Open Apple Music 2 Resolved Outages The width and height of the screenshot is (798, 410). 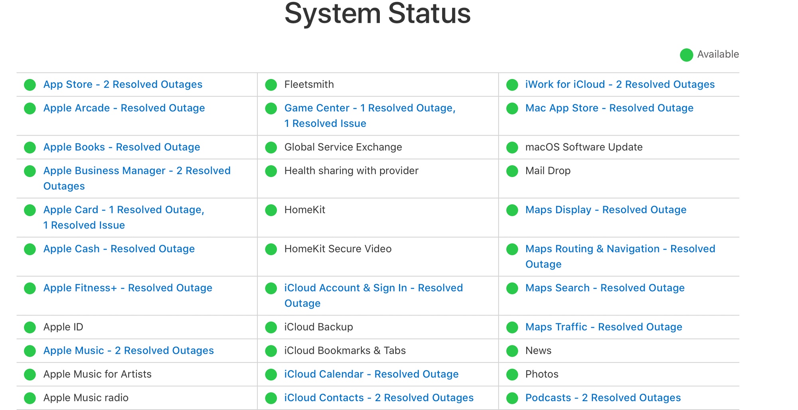click(128, 351)
